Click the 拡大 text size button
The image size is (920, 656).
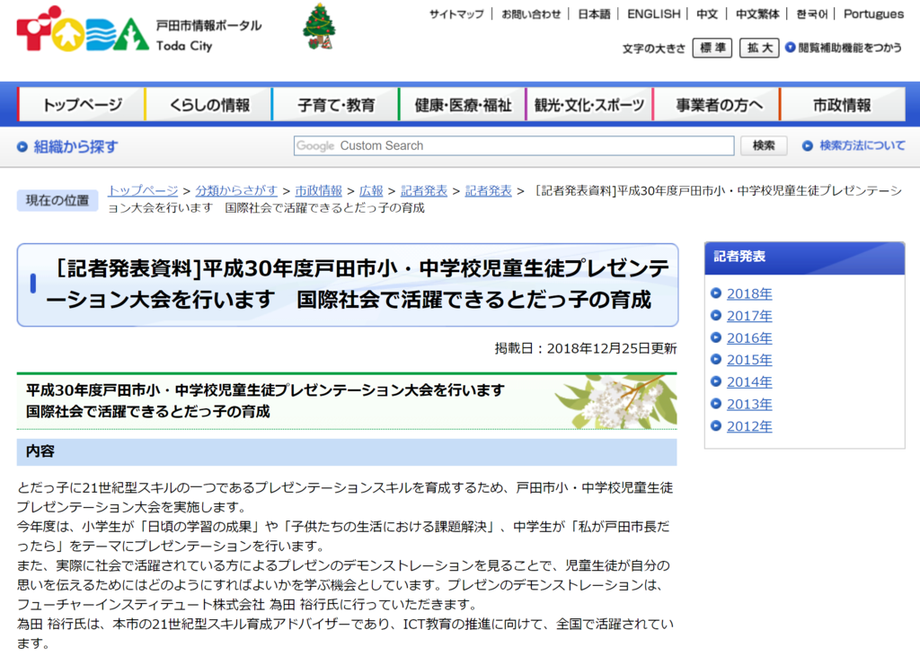coord(757,48)
